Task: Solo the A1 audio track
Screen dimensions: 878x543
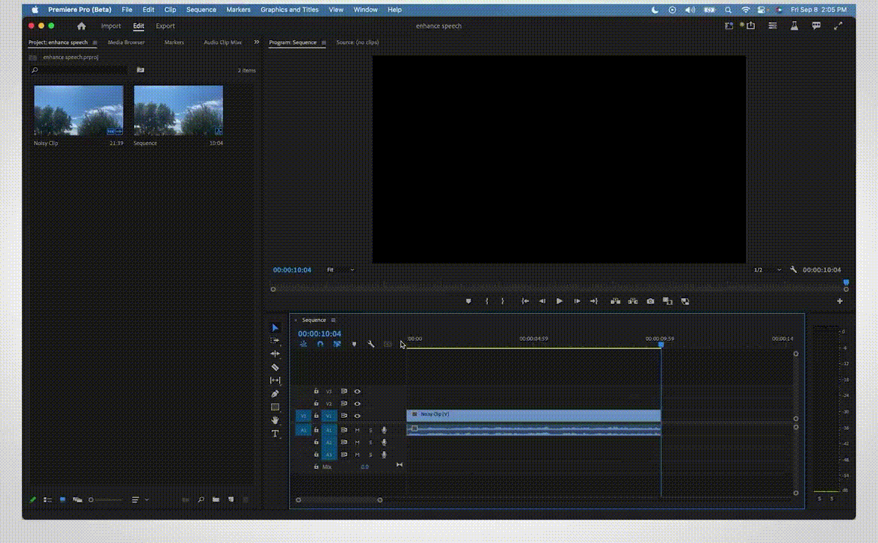Action: coord(370,430)
